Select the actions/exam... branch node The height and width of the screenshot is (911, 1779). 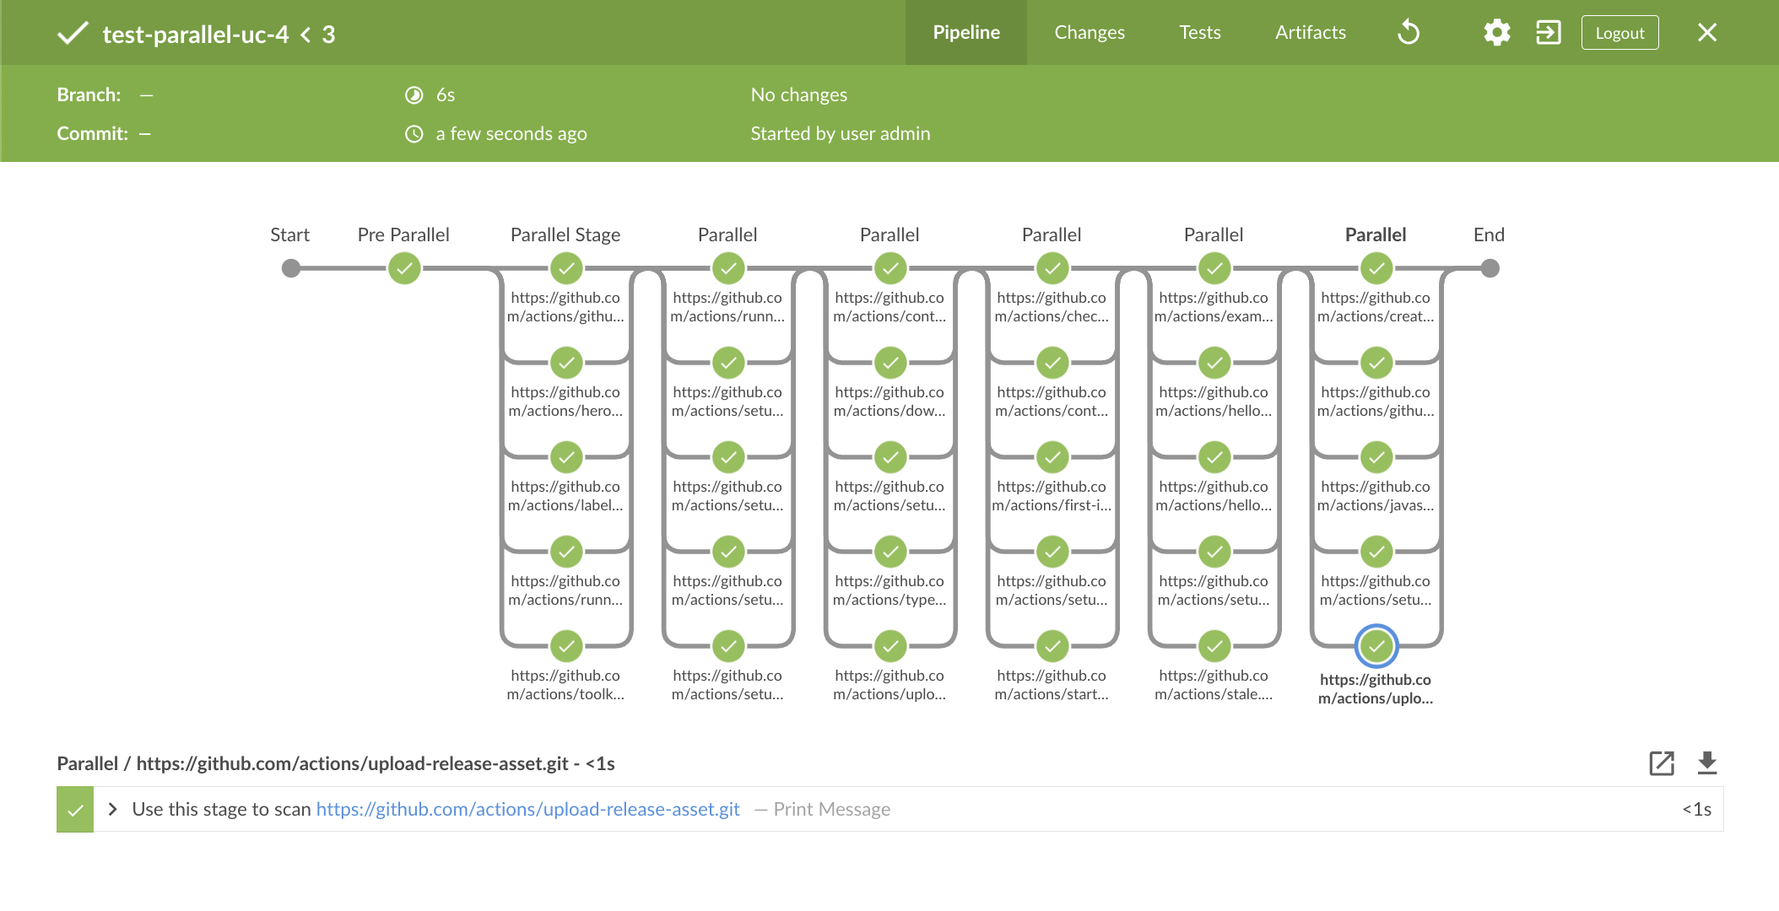(x=1214, y=269)
